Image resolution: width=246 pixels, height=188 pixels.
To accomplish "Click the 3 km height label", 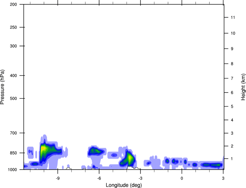I will (x=232, y=133).
